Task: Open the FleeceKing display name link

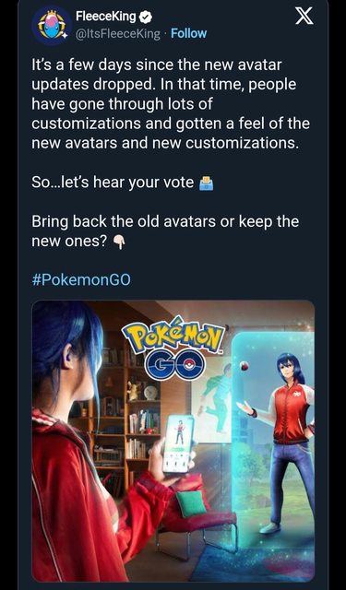Action: pos(106,17)
